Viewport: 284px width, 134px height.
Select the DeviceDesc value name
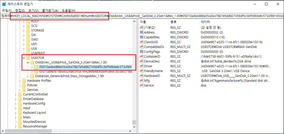click(152, 61)
